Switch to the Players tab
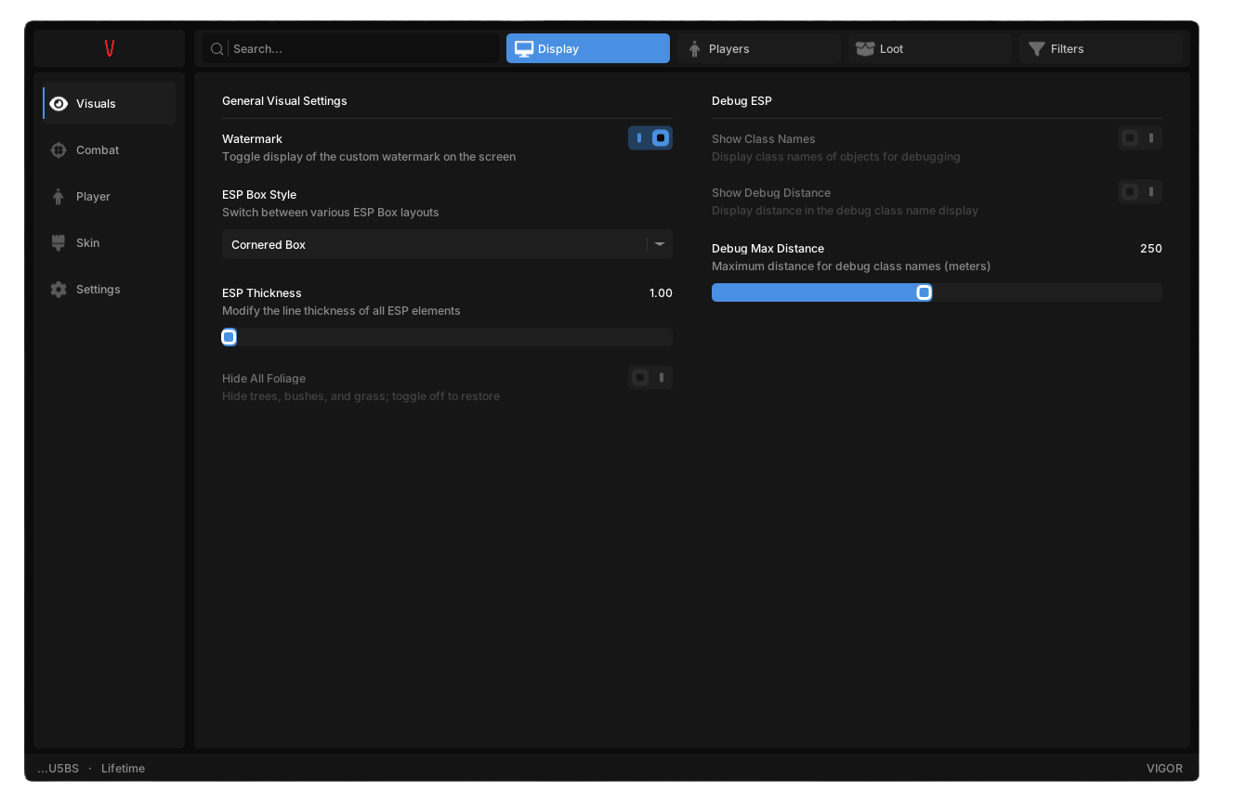This screenshot has height=804, width=1233. click(x=759, y=49)
